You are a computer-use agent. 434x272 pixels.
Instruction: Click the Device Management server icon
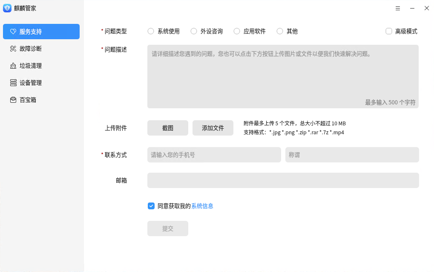coord(13,83)
